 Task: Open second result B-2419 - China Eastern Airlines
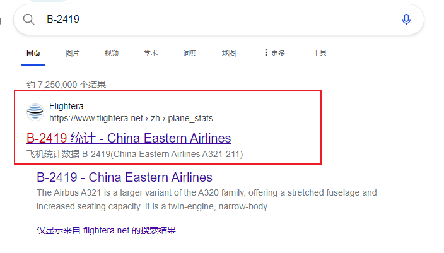(x=125, y=177)
